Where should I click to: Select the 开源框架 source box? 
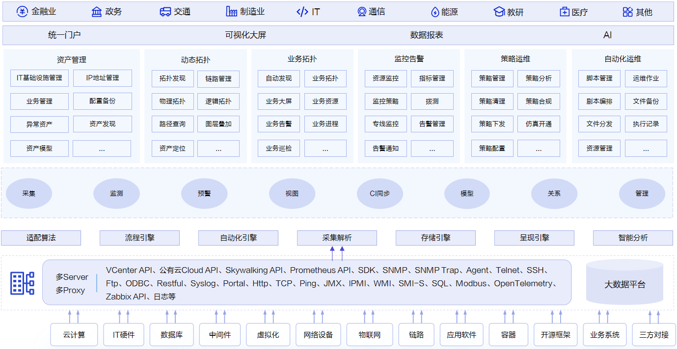coord(556,335)
